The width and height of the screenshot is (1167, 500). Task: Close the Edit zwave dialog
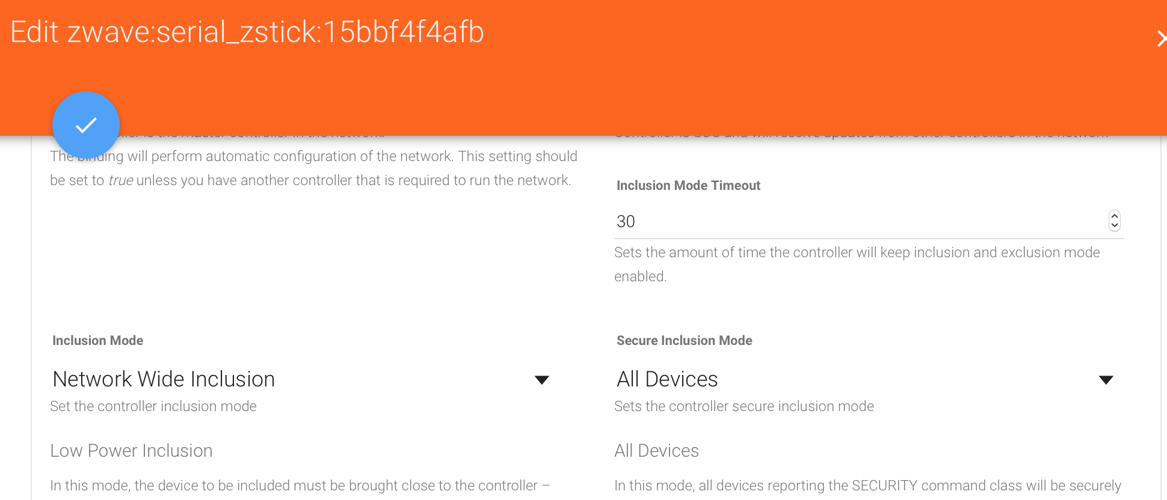coord(1161,39)
